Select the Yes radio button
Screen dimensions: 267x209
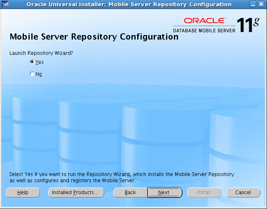point(32,62)
